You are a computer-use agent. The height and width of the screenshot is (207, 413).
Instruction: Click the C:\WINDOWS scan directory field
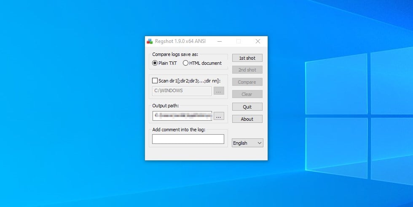(x=182, y=91)
